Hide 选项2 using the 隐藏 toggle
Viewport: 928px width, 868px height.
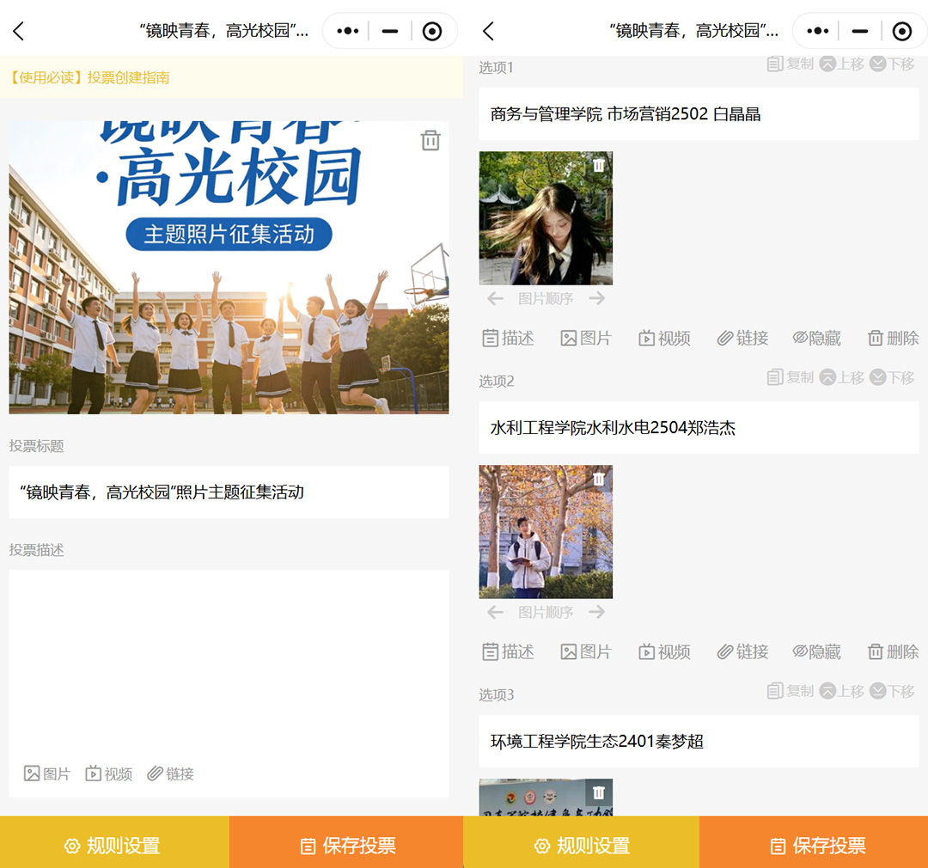point(816,651)
